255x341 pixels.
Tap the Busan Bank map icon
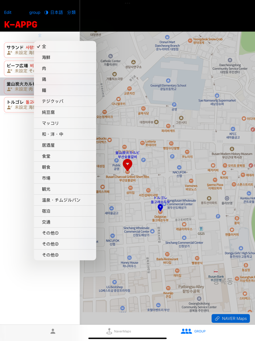[216, 272]
